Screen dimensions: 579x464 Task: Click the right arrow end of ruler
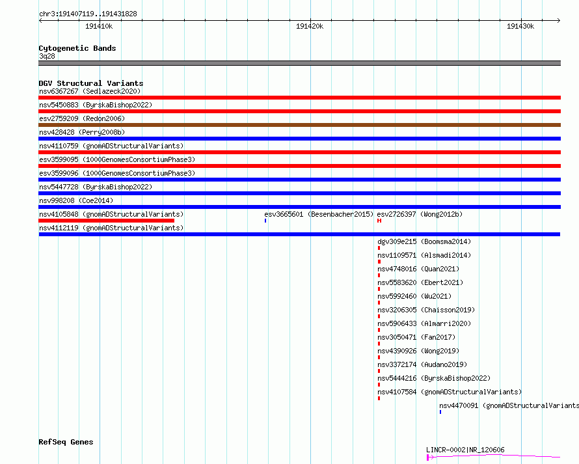tap(558, 20)
